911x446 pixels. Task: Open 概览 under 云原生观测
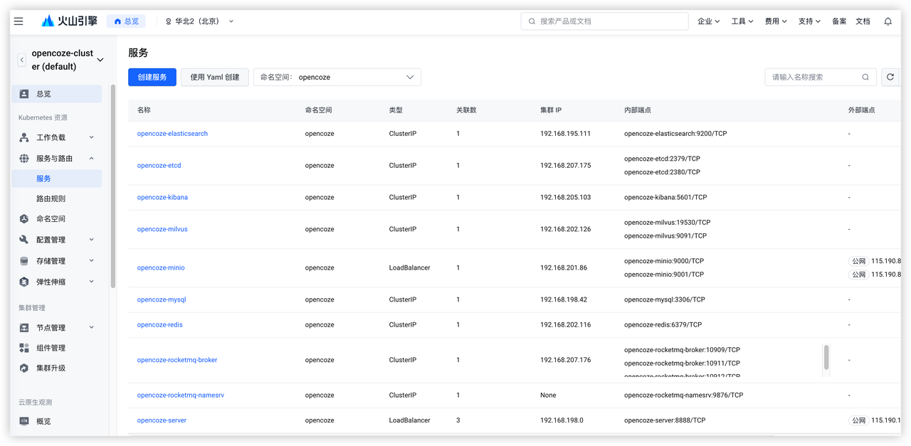[43, 421]
